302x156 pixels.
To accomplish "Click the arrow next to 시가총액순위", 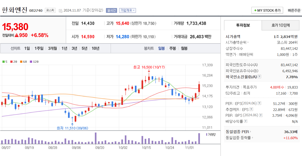I will click(248, 43).
